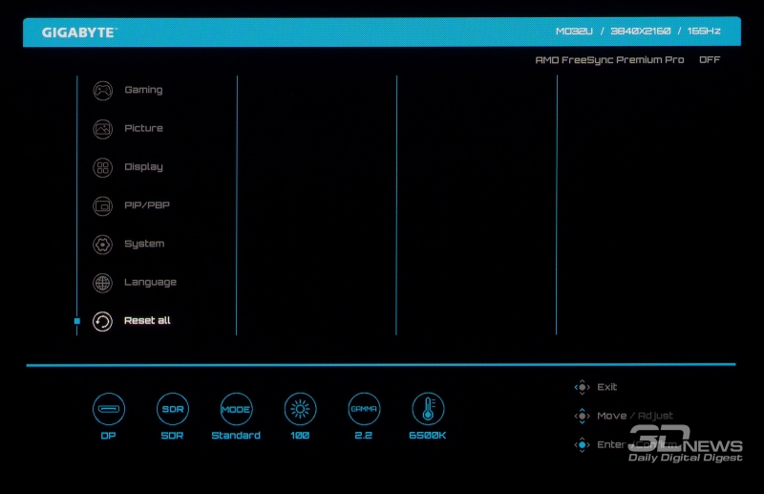
Task: Select the Reset all circular arrow icon
Action: tap(102, 321)
